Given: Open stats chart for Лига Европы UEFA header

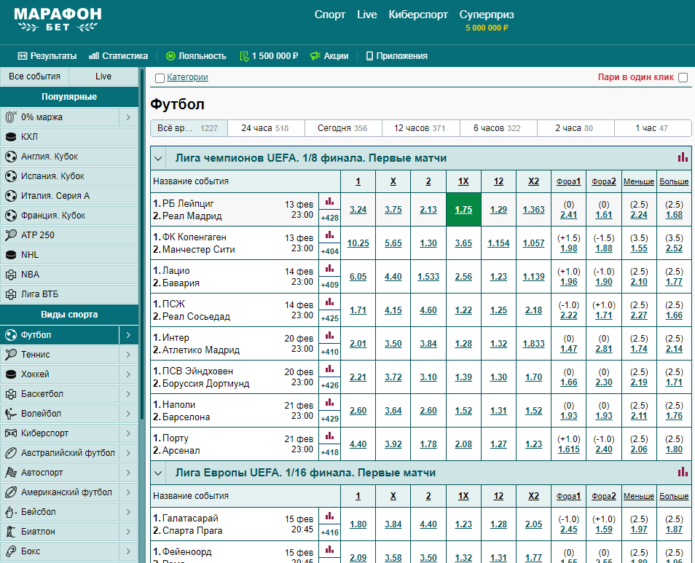Looking at the screenshot, I should tap(683, 472).
